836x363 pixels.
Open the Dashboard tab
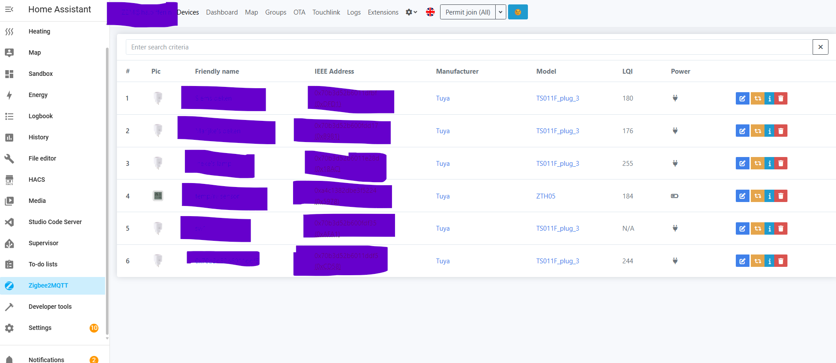(222, 12)
